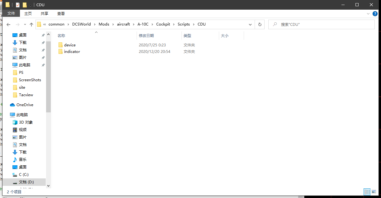
Task: Open Customize Quick Access Toolbar dropdown
Action: pyautogui.click(x=30, y=5)
